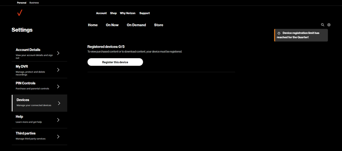
Task: Click the Registered devices: 0/5 text
Action: 106,47
